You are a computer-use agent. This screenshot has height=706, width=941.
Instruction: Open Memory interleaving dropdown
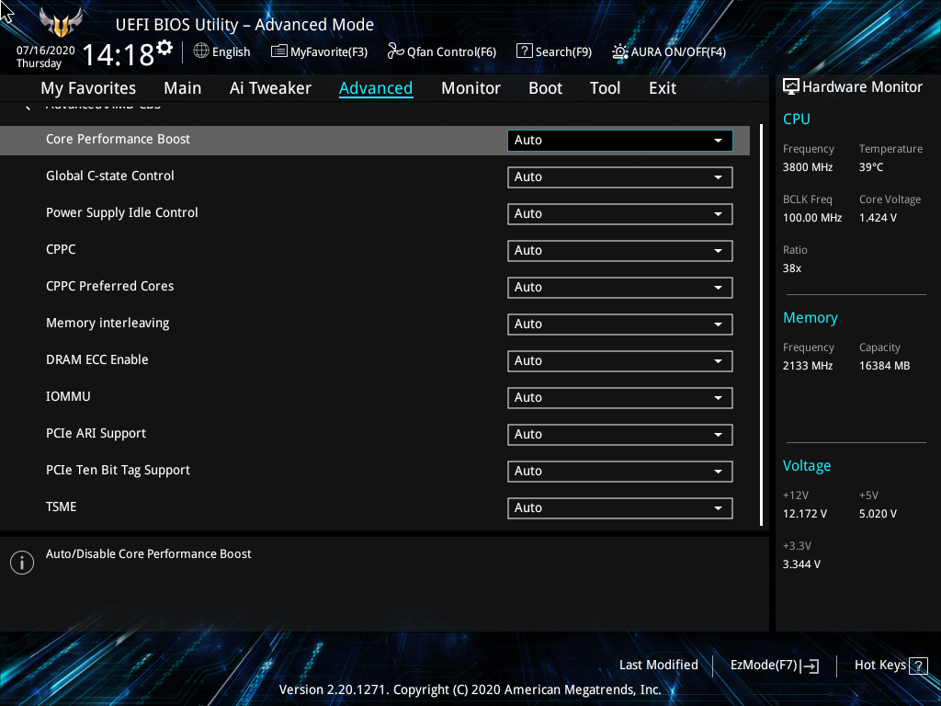(x=620, y=325)
